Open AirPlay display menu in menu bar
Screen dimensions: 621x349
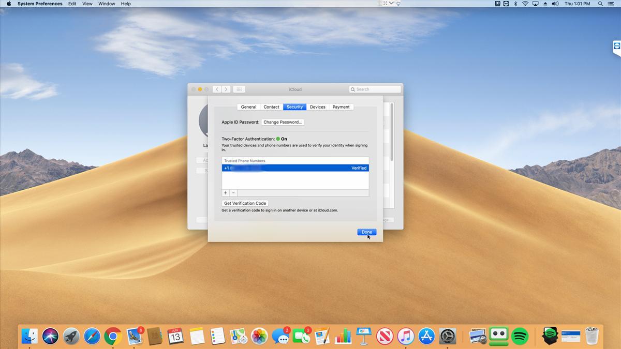(x=535, y=4)
